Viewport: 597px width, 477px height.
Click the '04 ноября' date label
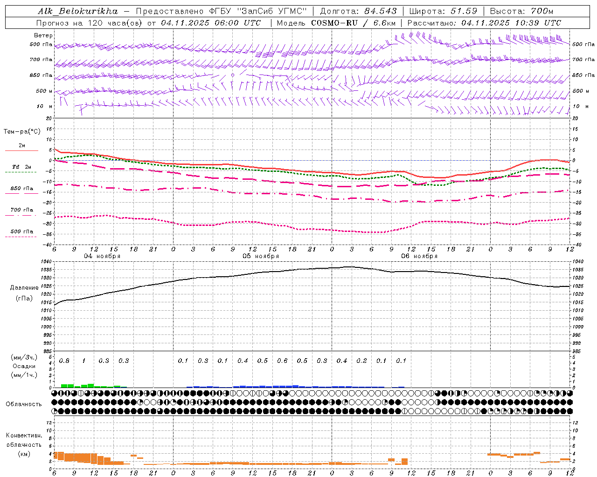[102, 256]
